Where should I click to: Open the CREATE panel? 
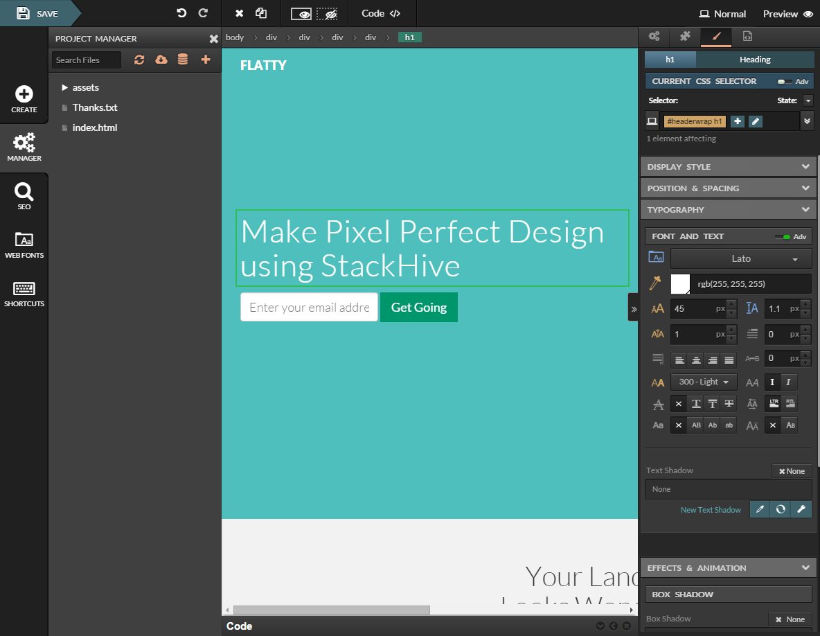coord(24,99)
